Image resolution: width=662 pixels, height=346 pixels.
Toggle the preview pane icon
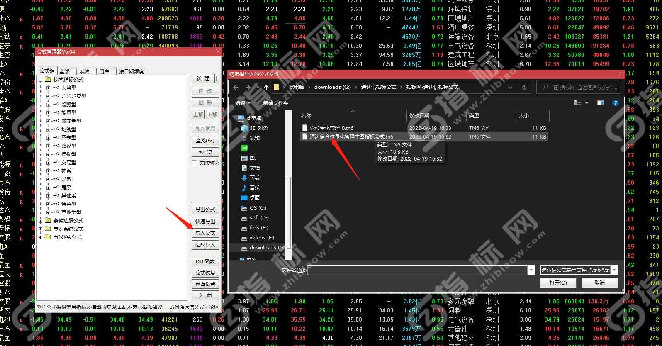[x=600, y=103]
